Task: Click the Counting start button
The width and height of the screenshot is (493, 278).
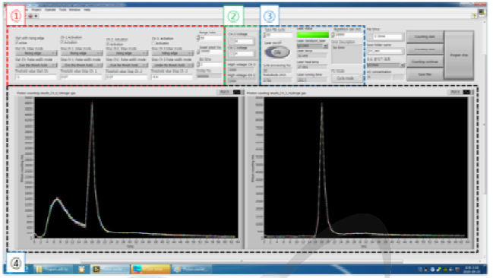Action: [425, 36]
